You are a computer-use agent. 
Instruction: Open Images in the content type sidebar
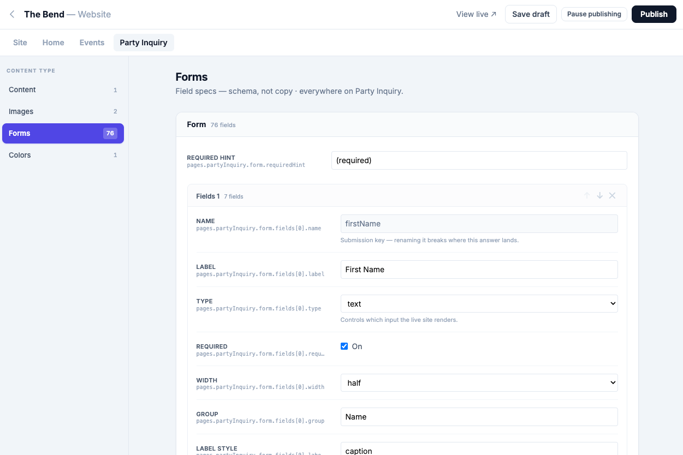63,111
